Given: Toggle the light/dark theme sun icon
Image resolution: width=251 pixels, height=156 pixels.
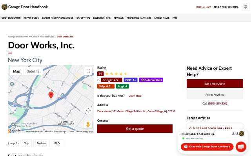Looking at the screenshot, I should pos(245,7).
